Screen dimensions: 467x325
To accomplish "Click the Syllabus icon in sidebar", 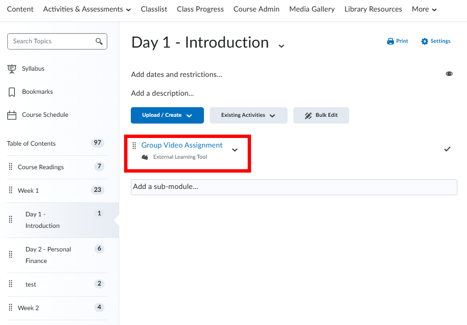I will (x=12, y=69).
